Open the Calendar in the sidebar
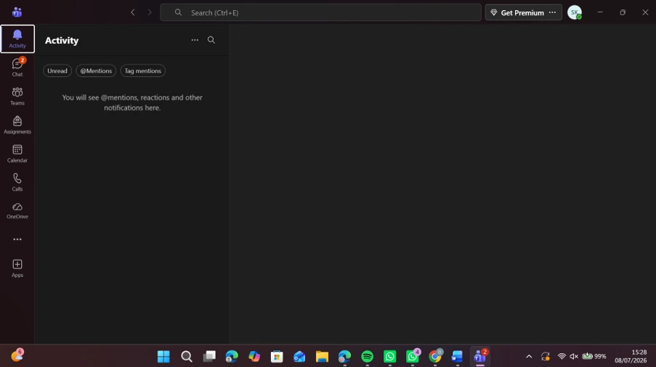The height and width of the screenshot is (367, 656). click(x=17, y=153)
